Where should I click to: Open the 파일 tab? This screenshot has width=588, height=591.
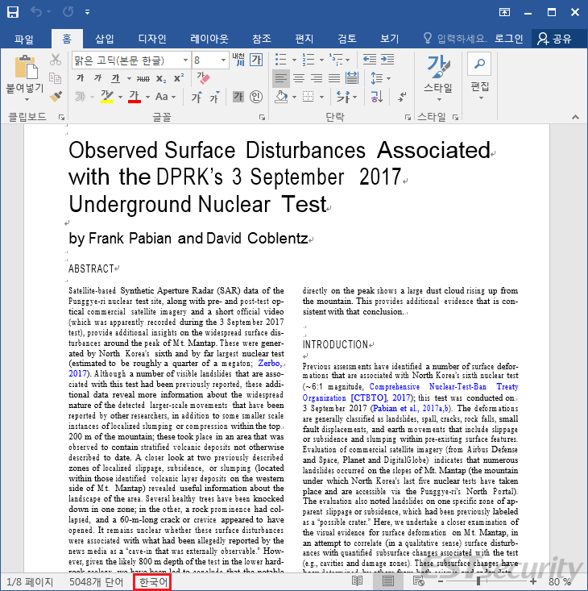coord(24,39)
